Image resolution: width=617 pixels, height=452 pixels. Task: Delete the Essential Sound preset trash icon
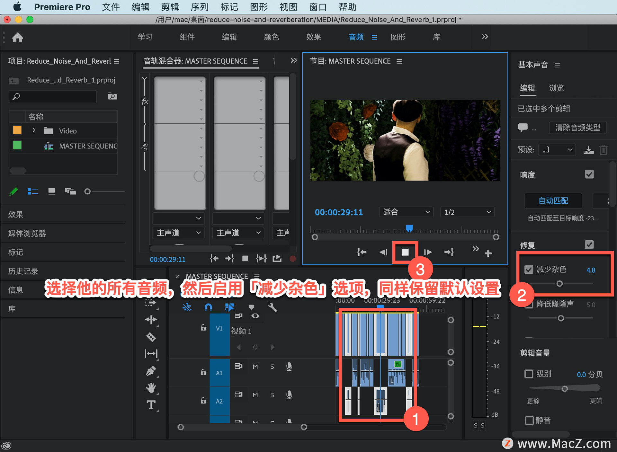click(603, 150)
